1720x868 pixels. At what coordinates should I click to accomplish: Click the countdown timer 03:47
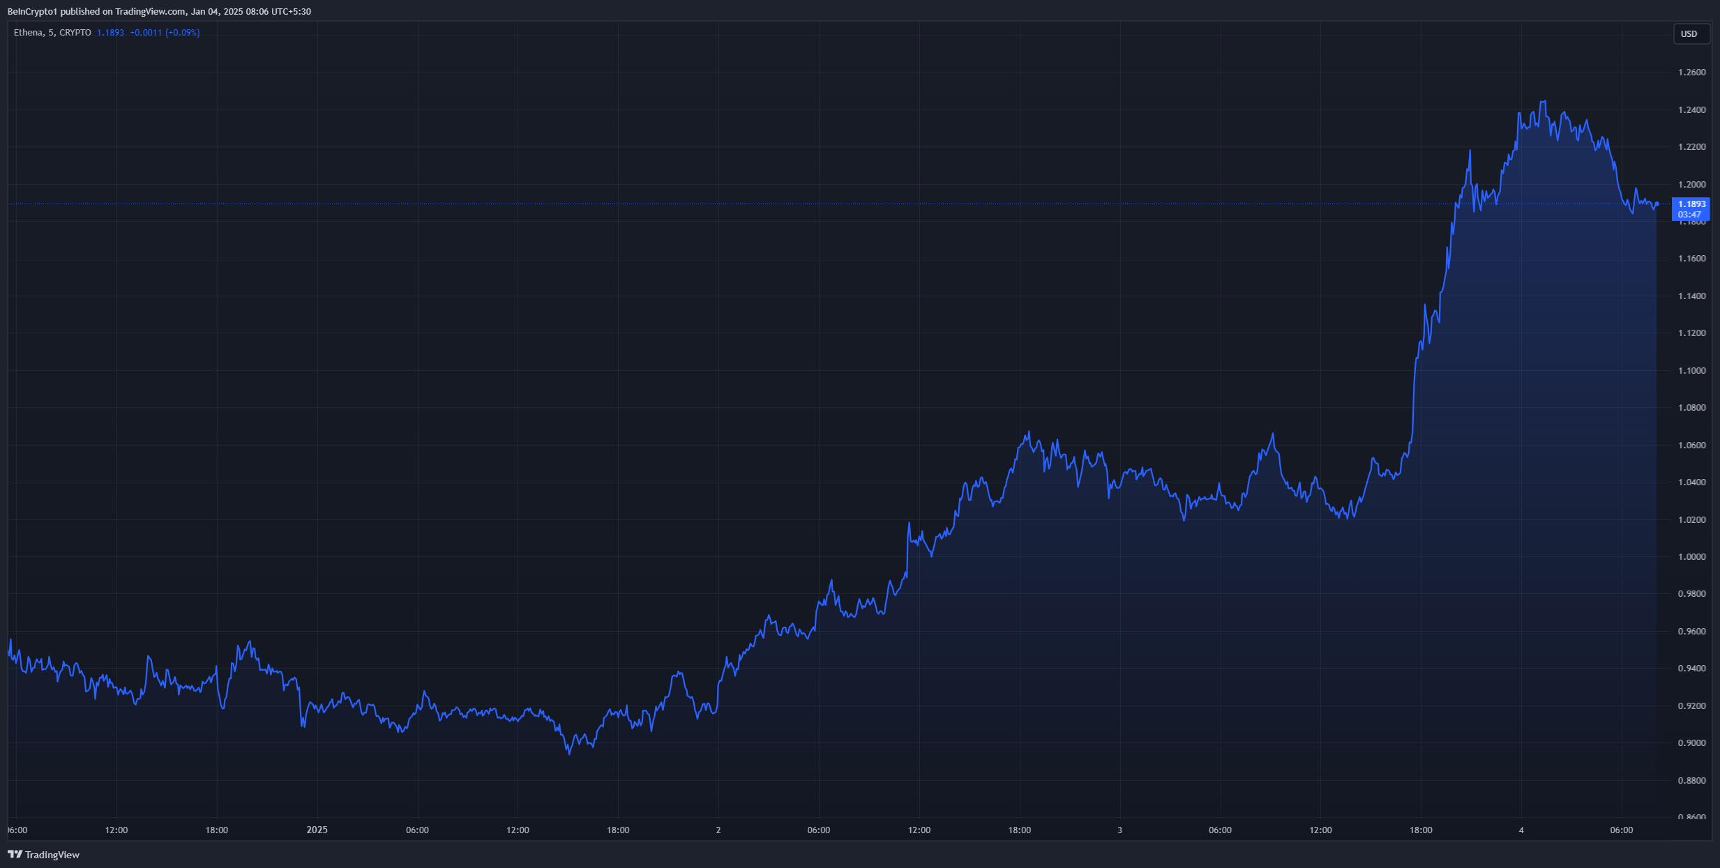click(x=1691, y=214)
